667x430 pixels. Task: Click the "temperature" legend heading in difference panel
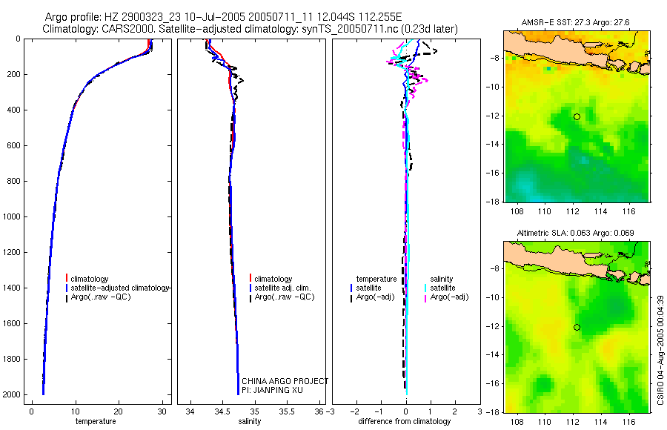[x=376, y=279]
